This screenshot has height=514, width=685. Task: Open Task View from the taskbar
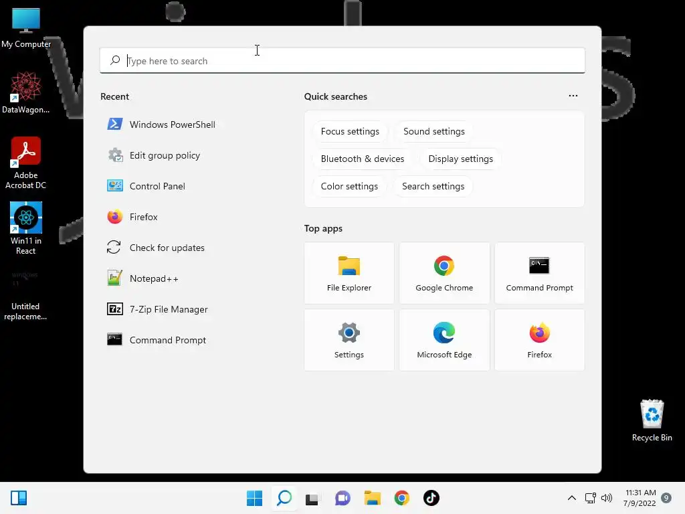312,499
